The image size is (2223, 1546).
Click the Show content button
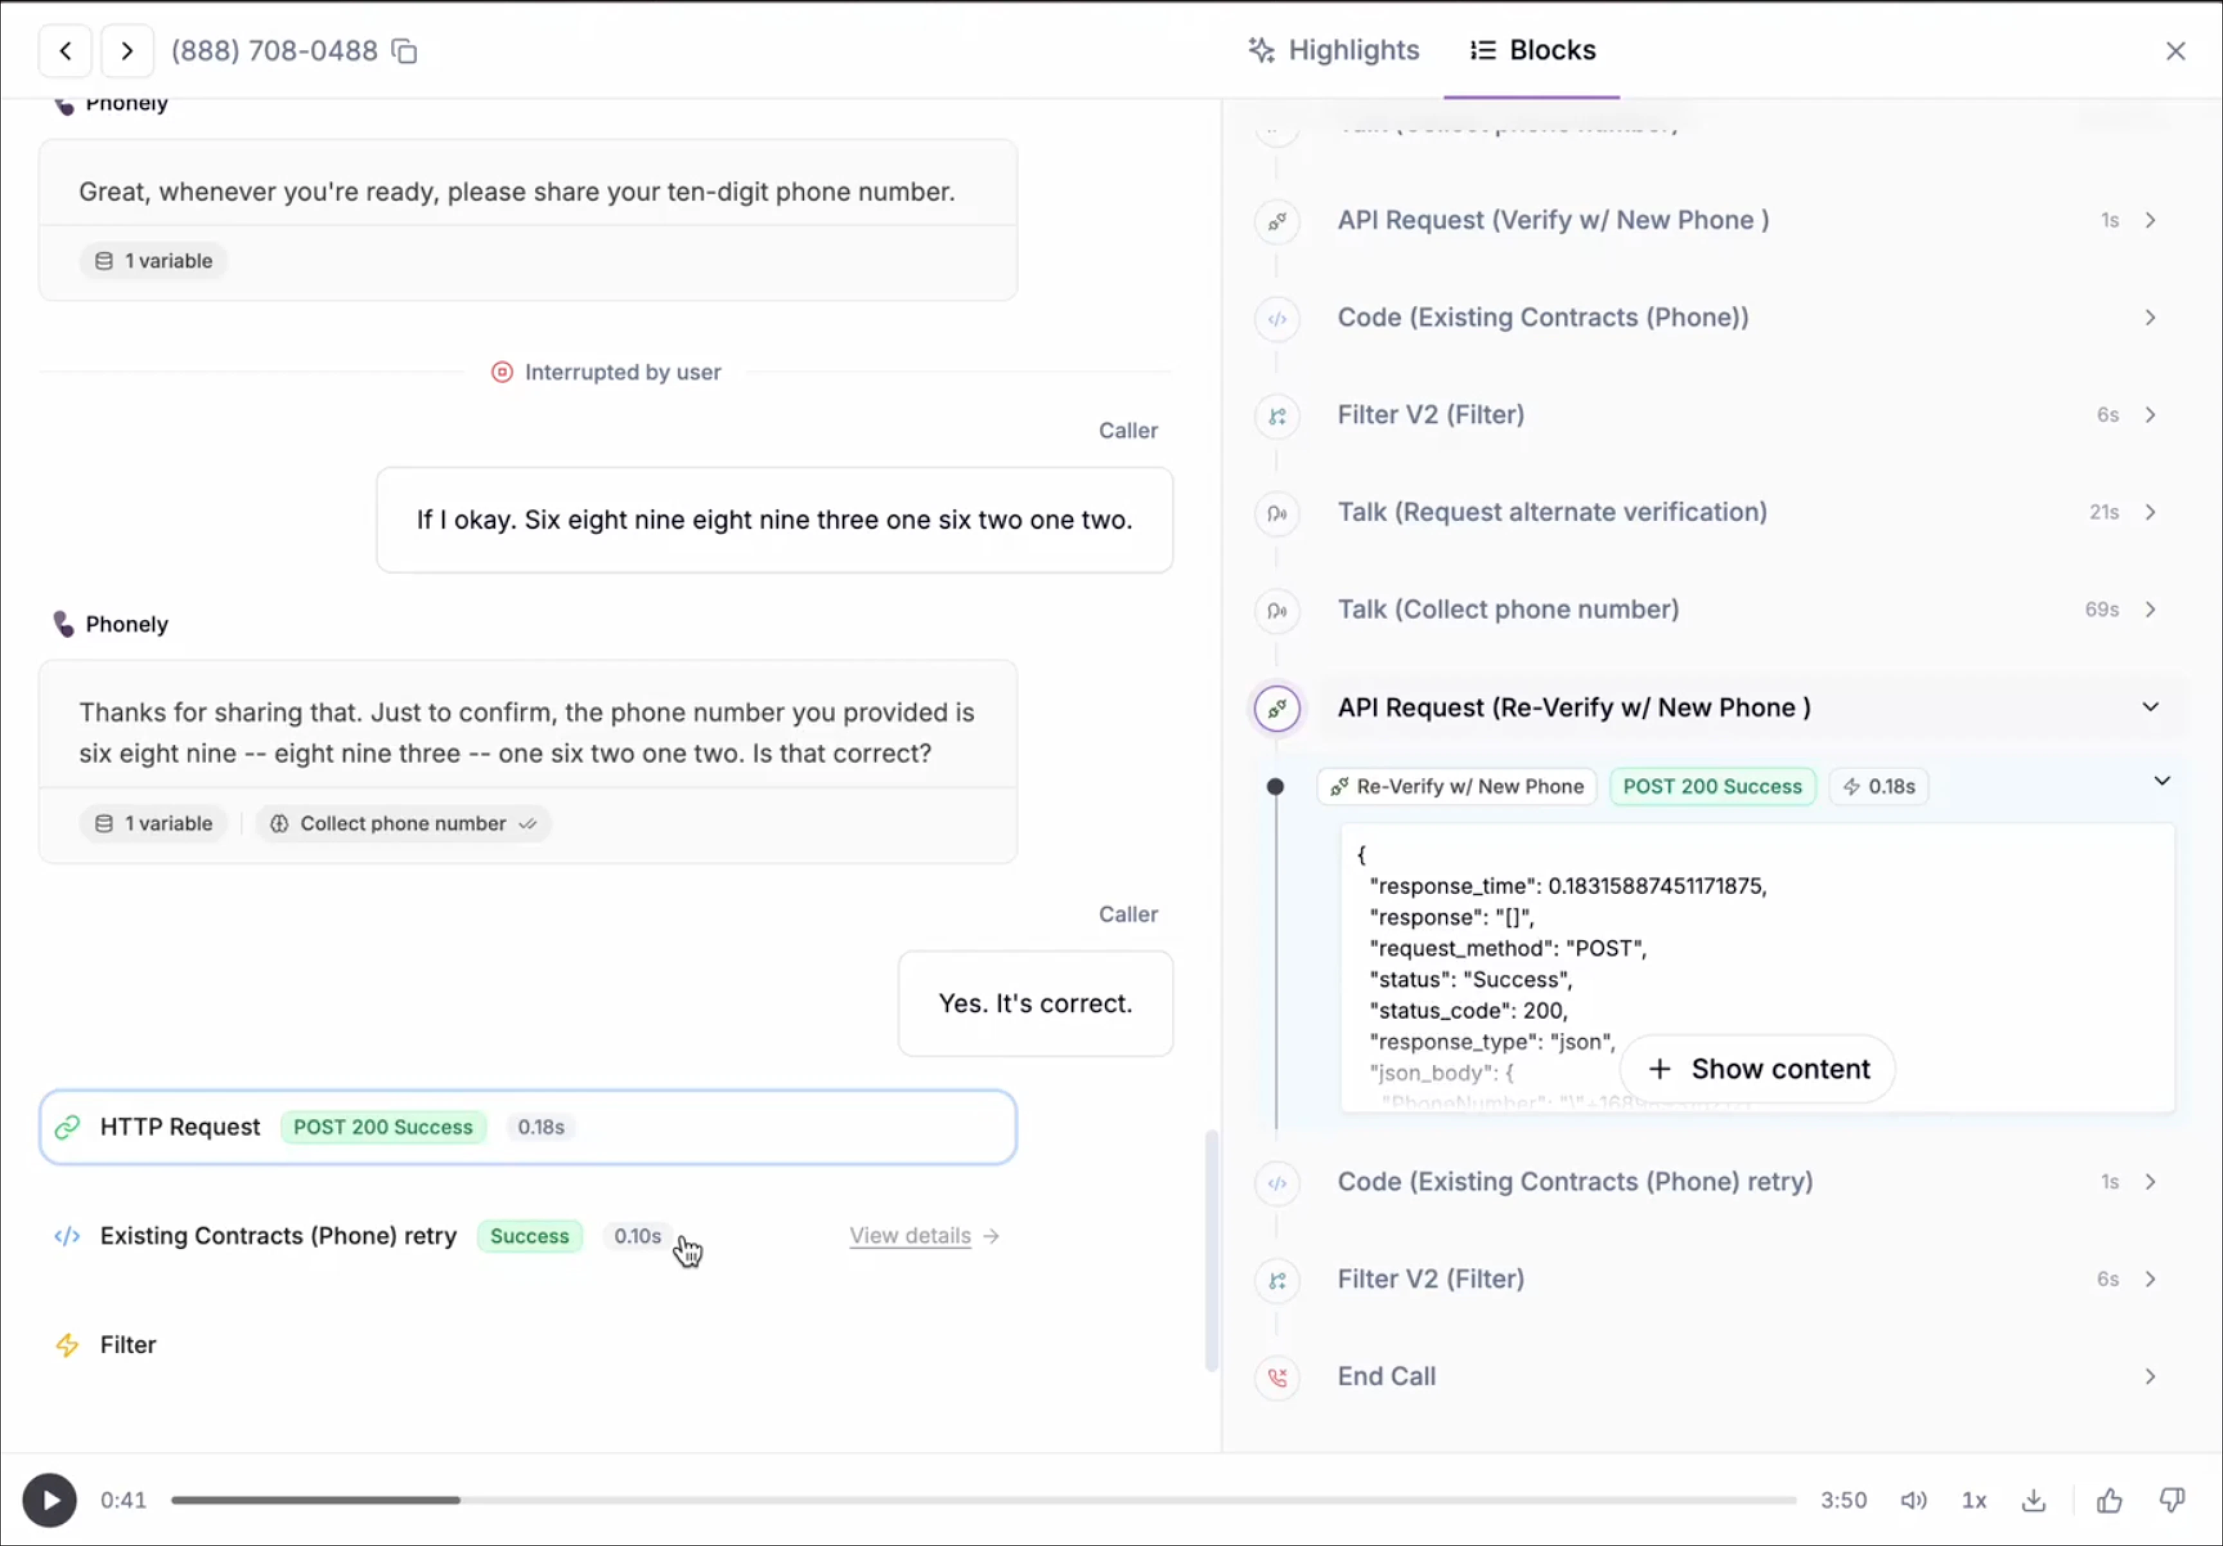[1757, 1069]
